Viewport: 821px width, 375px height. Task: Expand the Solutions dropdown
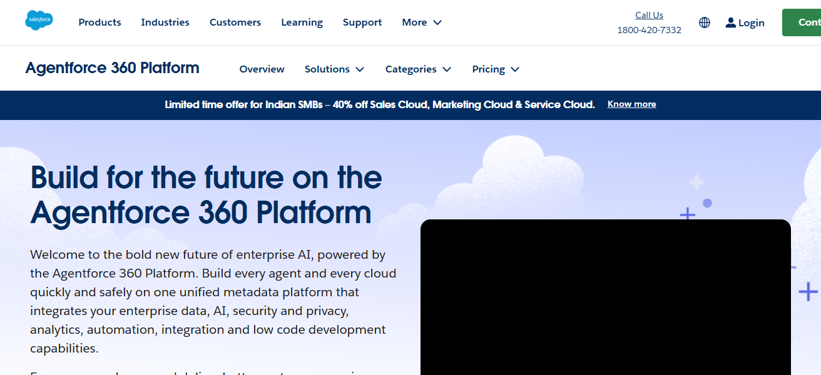coord(334,69)
